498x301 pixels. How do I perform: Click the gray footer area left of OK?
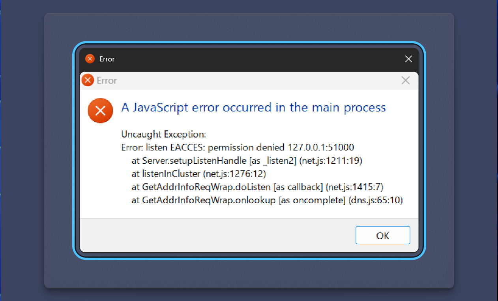tap(217, 235)
